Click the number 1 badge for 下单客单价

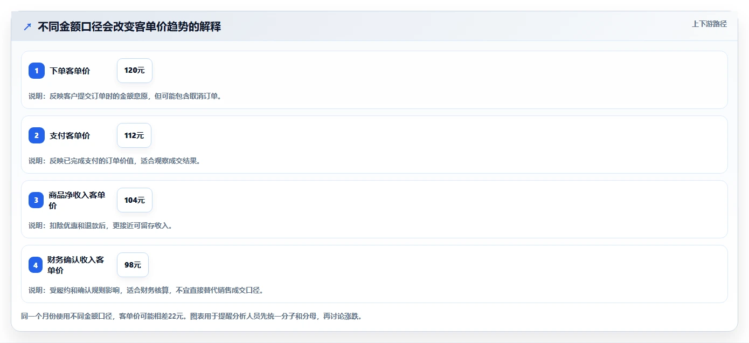click(37, 71)
